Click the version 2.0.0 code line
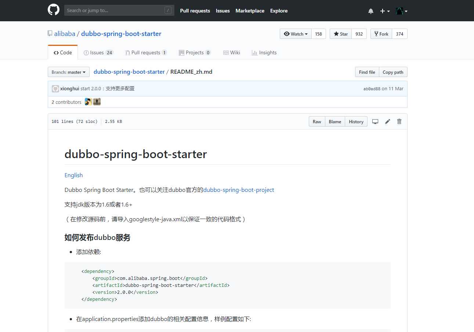The image size is (474, 332). [125, 292]
